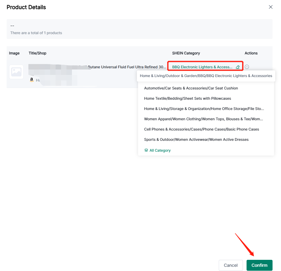Click the Actions column header
Viewport: 281px width, 271px height.
(x=251, y=53)
